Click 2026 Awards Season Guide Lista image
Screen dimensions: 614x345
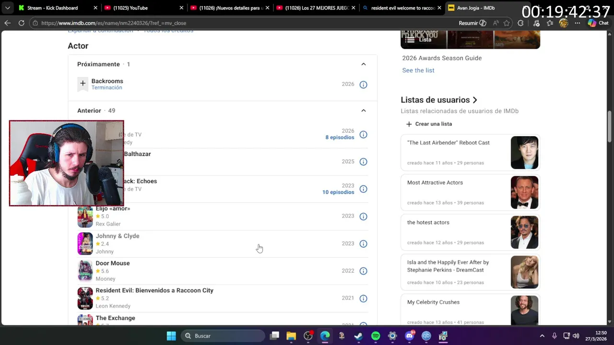coord(470,39)
